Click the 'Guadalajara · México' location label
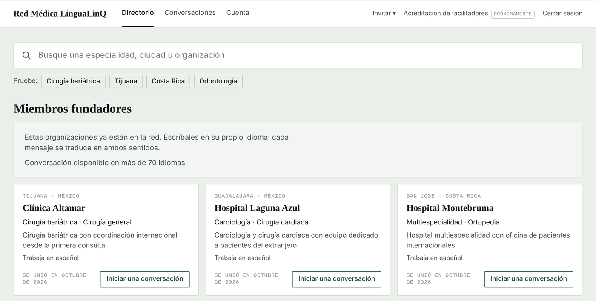This screenshot has height=301, width=596. coord(250,196)
